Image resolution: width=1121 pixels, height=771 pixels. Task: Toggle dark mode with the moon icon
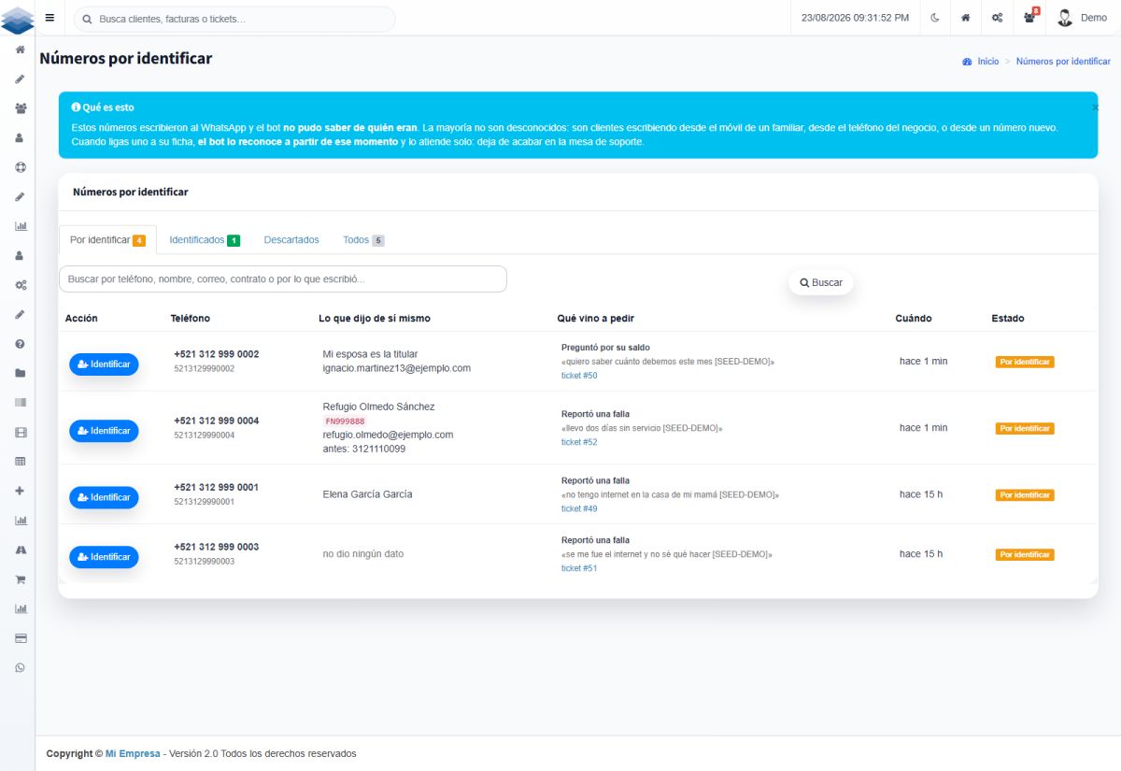point(935,18)
